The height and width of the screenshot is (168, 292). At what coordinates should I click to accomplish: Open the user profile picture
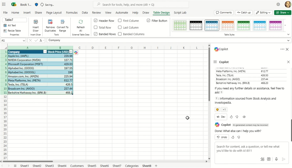pos(288,4)
